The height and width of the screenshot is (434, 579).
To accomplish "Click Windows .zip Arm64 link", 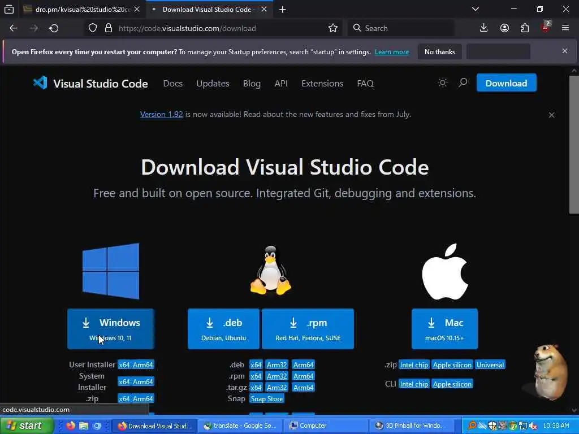I will [143, 398].
